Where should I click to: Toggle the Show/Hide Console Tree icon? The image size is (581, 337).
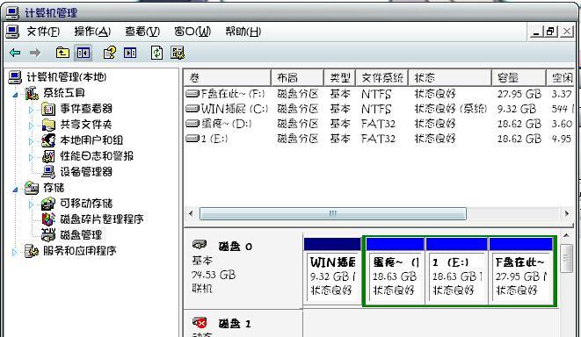pyautogui.click(x=84, y=53)
